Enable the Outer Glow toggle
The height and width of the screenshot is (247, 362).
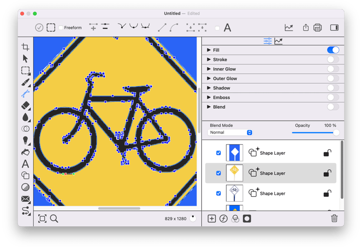tap(333, 79)
